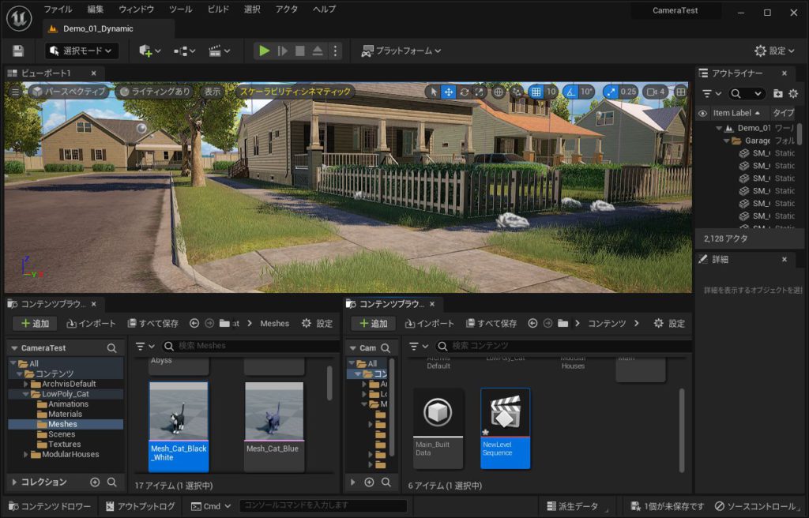
Task: Open the アウトプットログ from the status bar
Action: pyautogui.click(x=141, y=506)
